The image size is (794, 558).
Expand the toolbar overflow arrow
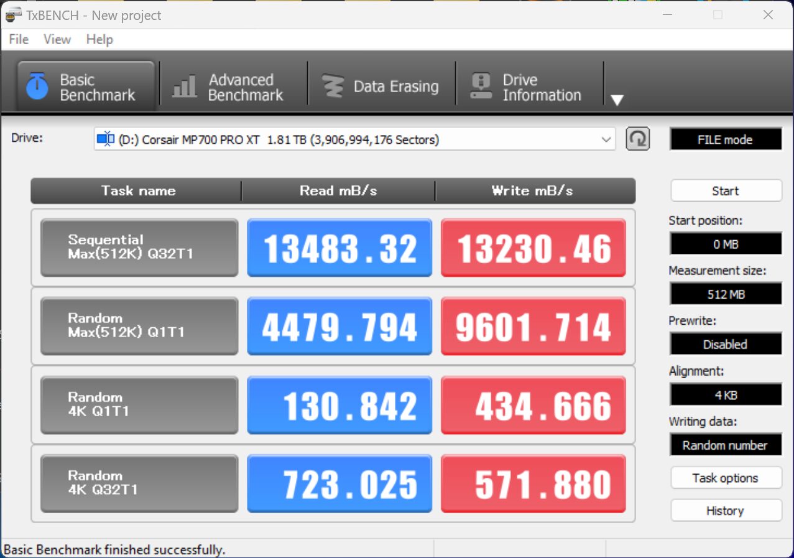point(616,100)
